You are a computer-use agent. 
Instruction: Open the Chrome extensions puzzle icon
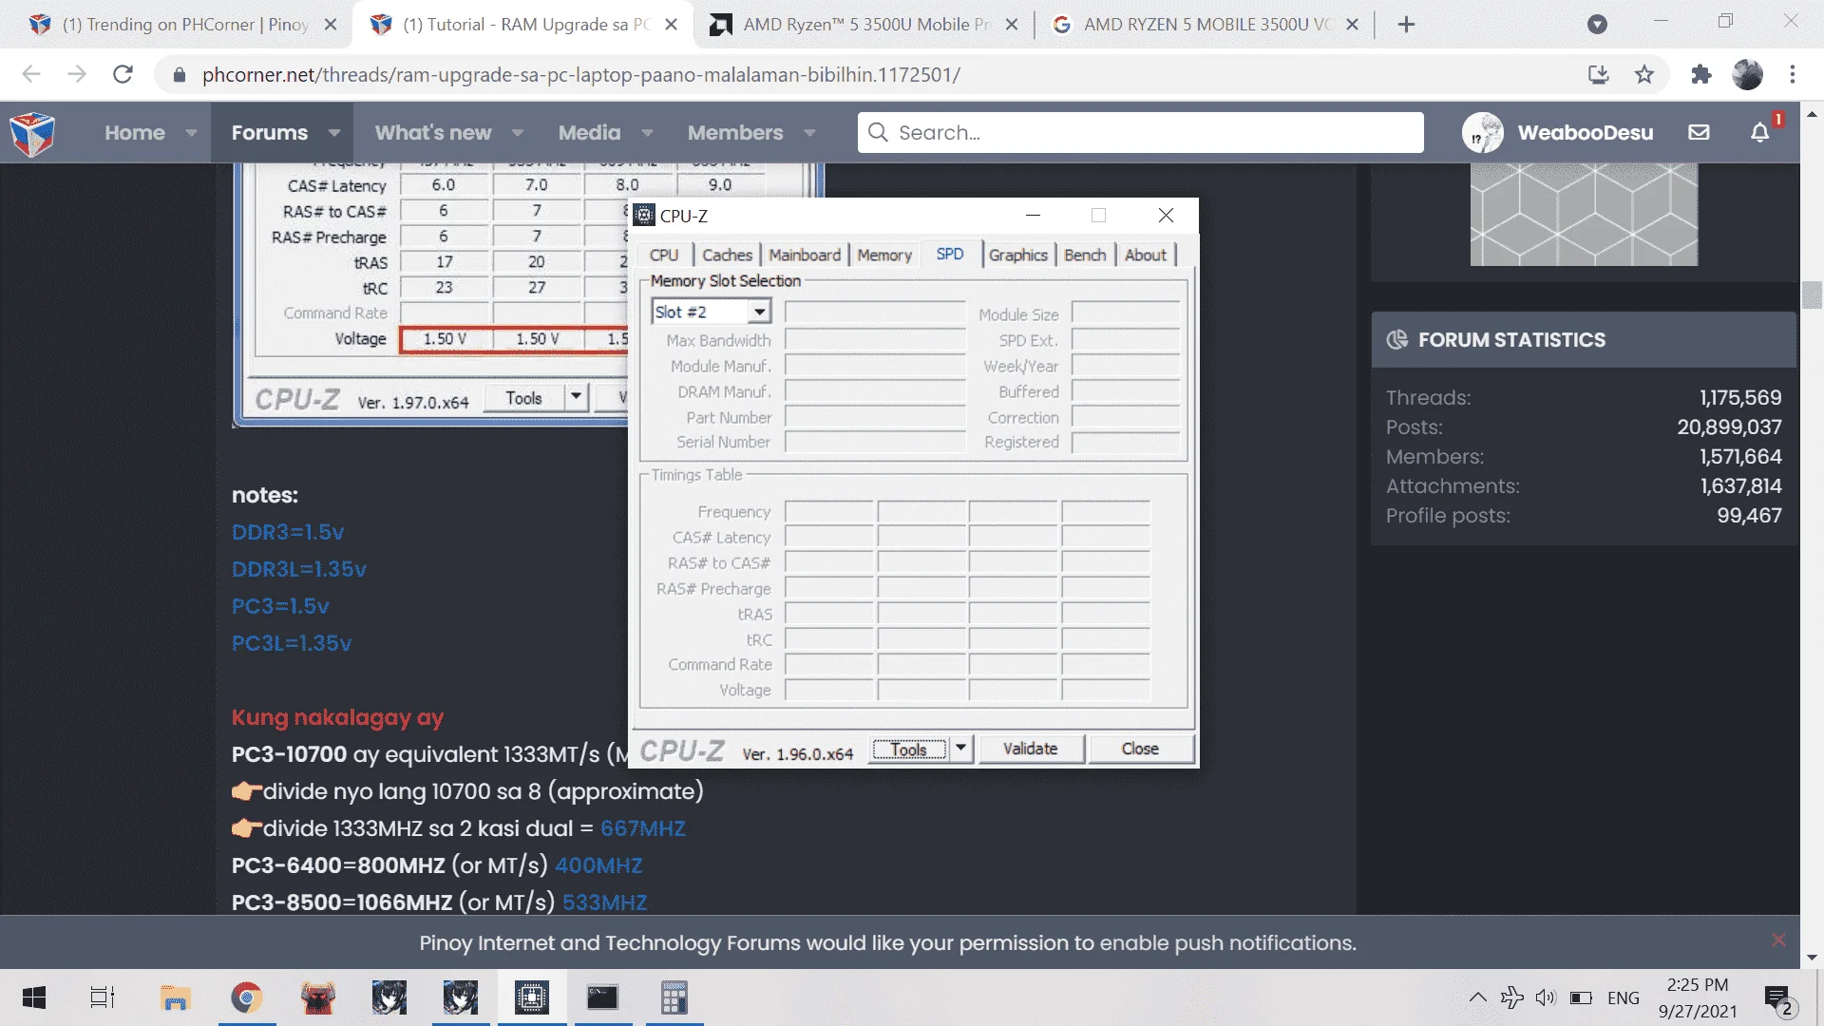tap(1700, 74)
